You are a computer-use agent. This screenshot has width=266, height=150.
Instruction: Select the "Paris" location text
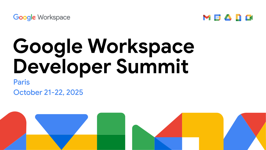point(21,82)
